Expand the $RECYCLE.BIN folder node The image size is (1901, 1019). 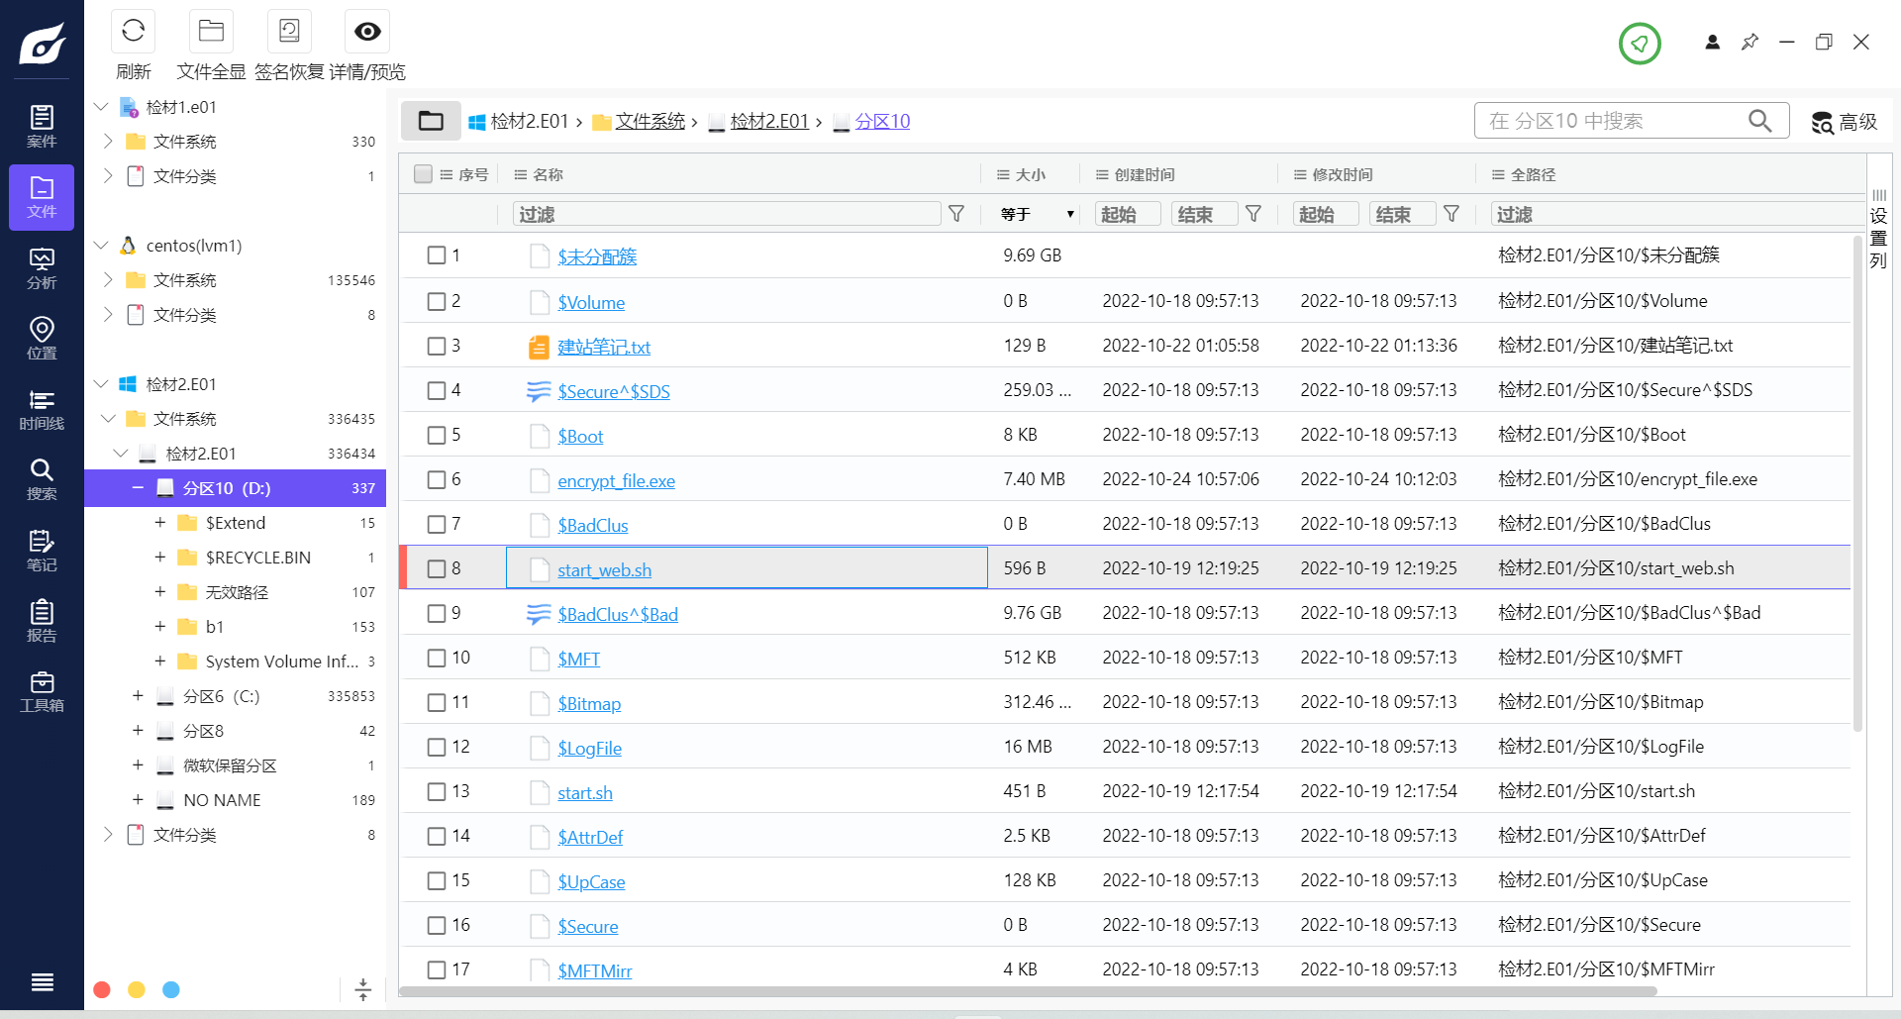pyautogui.click(x=160, y=558)
